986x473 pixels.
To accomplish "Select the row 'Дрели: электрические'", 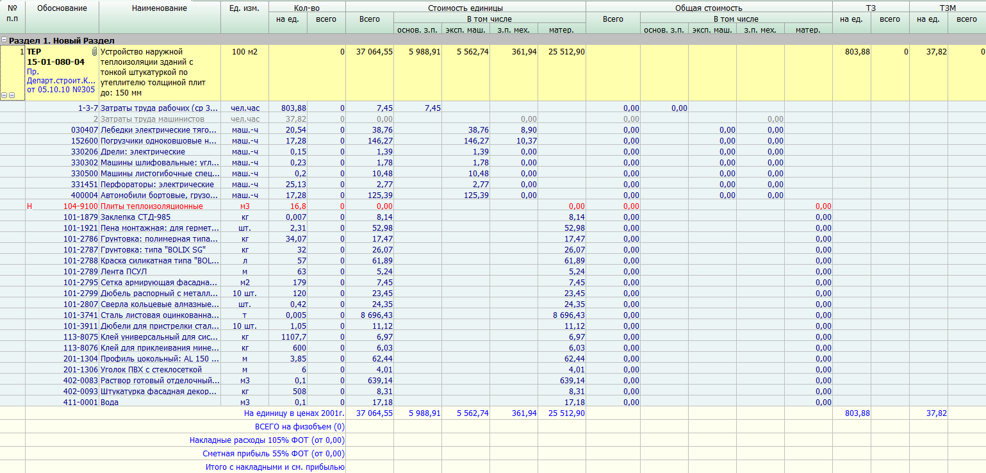I will [493, 151].
